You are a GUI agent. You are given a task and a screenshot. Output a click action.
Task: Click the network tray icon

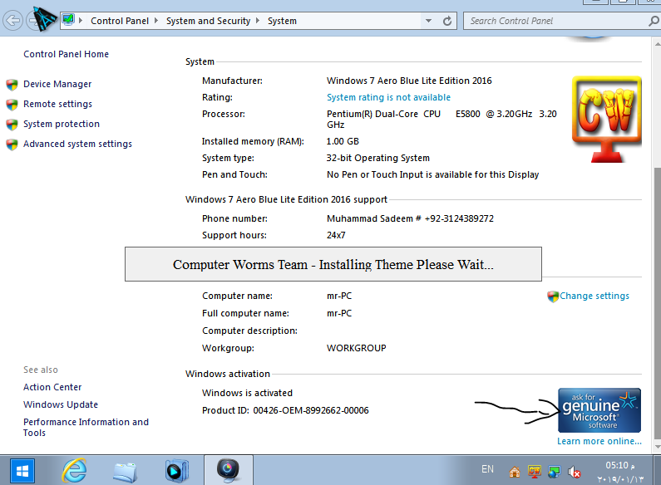554,472
